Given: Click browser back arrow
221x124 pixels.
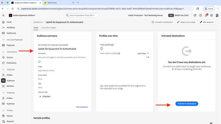Looking at the screenshot, I should [3, 9].
